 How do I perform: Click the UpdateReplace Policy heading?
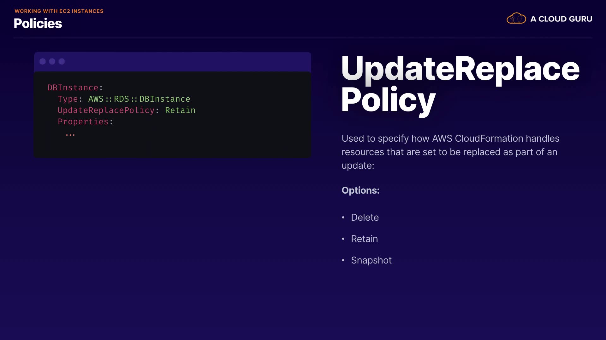point(460,83)
